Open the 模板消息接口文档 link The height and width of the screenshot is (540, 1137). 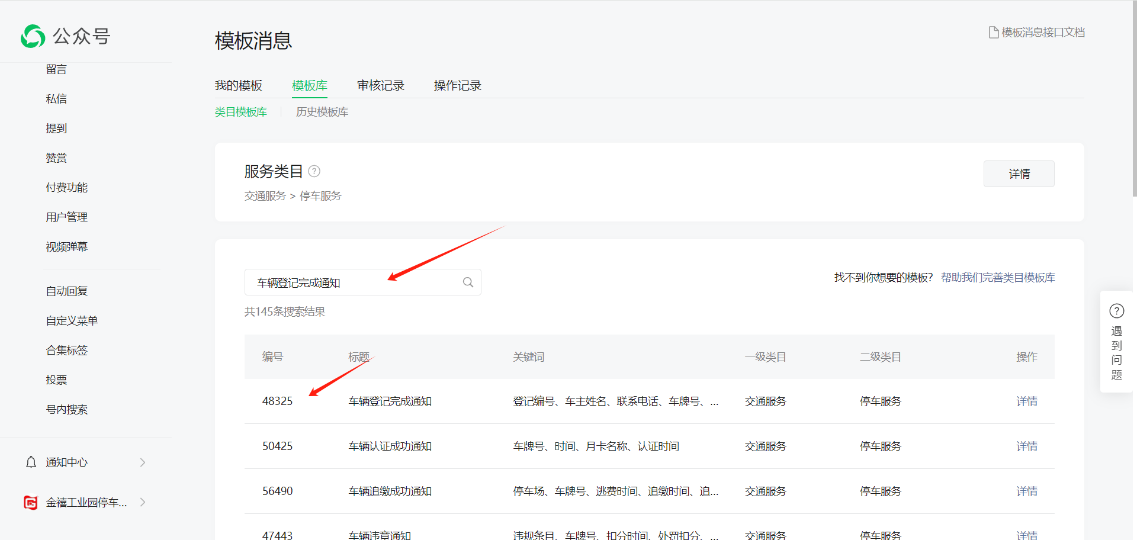tap(1043, 33)
